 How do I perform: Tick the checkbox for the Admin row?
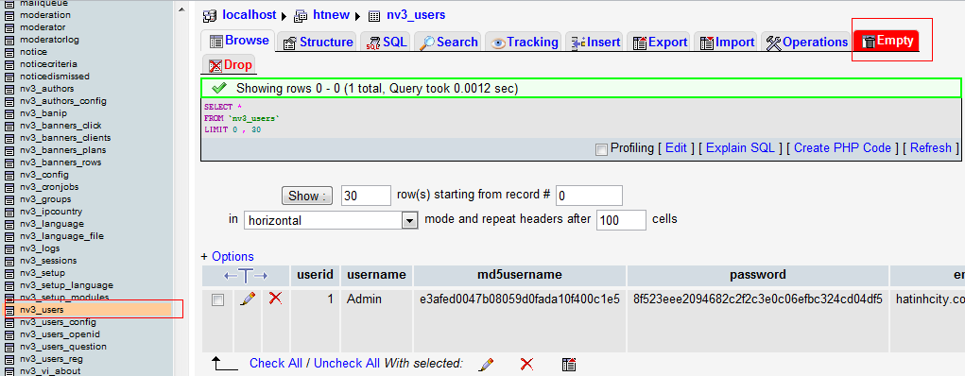(217, 300)
